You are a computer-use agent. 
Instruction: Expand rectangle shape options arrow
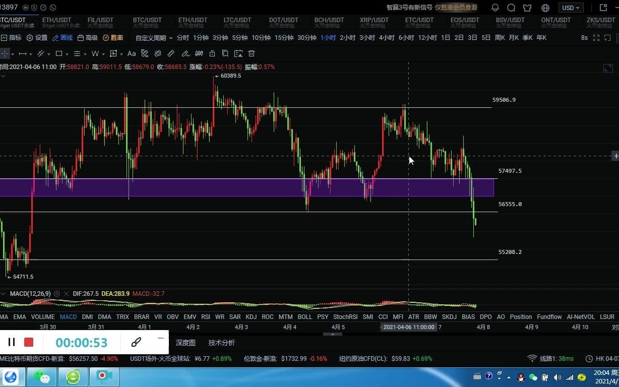pos(67,54)
